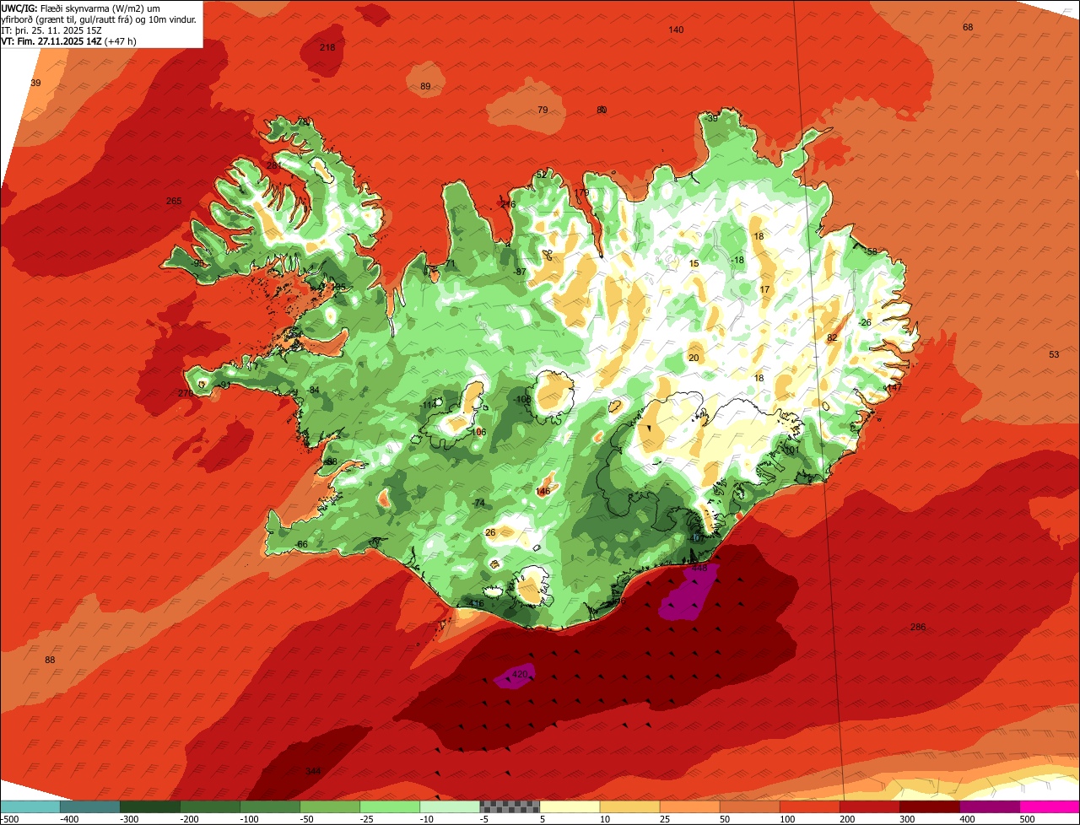Click the 'IT: þri. 25. 11. 2025 15Z' line
The height and width of the screenshot is (825, 1080).
click(x=51, y=30)
